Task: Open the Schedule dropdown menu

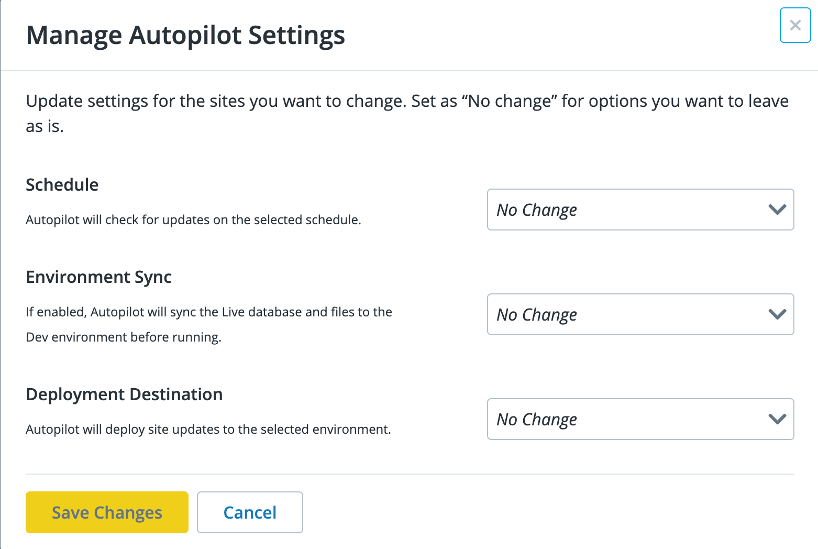Action: [x=640, y=210]
